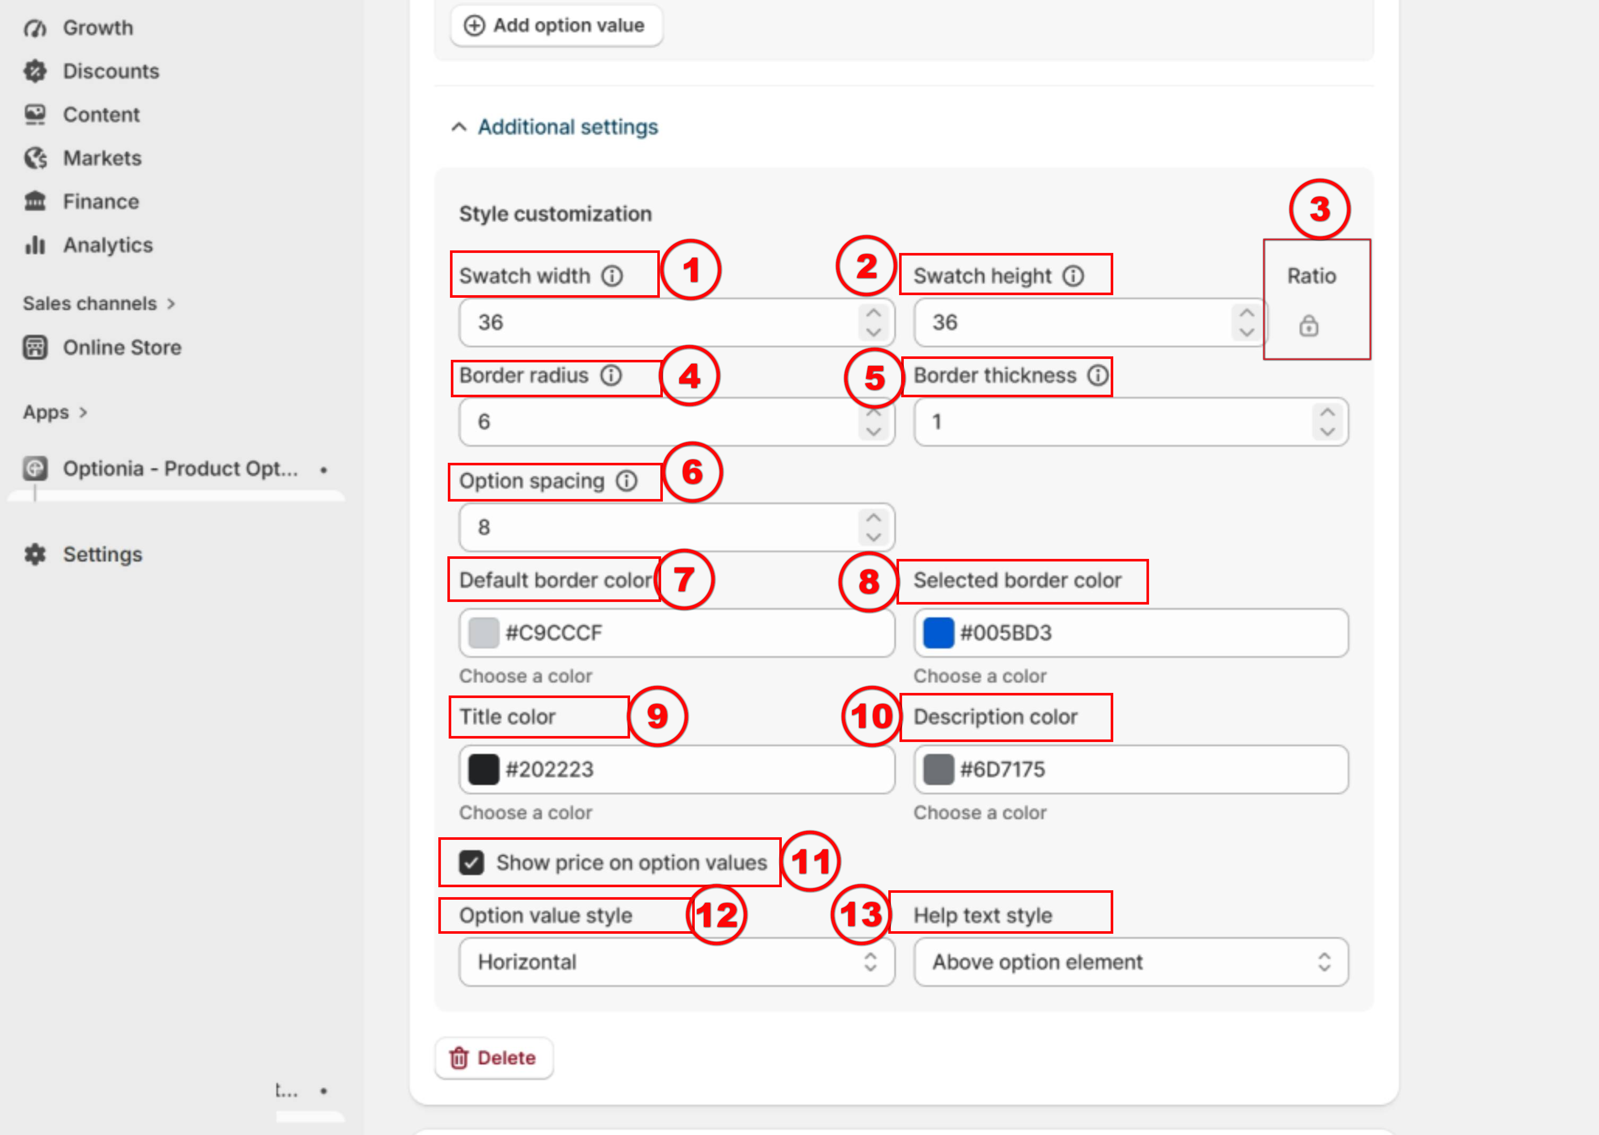Viewport: 1599px width, 1135px height.
Task: Click the Border thickness info icon
Action: pos(1097,375)
